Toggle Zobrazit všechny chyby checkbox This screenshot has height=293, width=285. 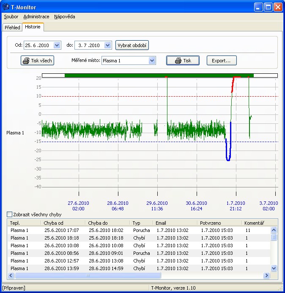point(9,214)
